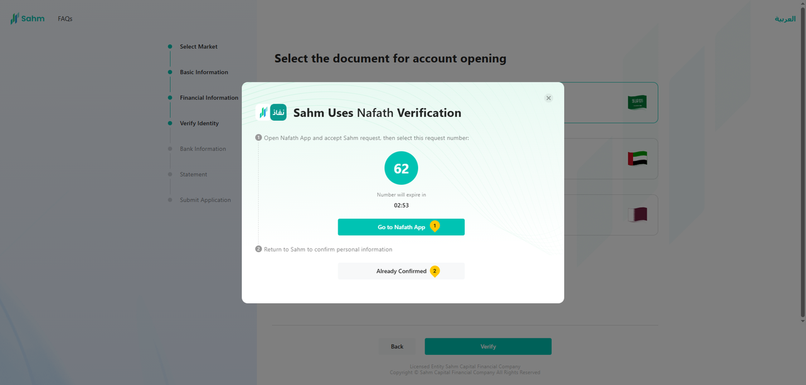Select the Saudi Arabia flag icon
The height and width of the screenshot is (385, 806).
click(637, 103)
